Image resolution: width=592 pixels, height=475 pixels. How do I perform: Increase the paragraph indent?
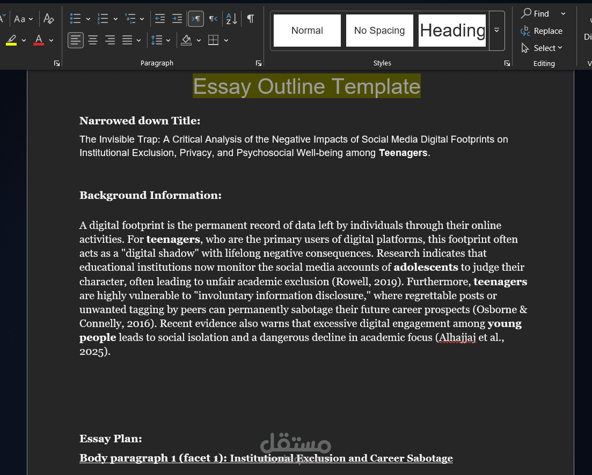pyautogui.click(x=177, y=19)
